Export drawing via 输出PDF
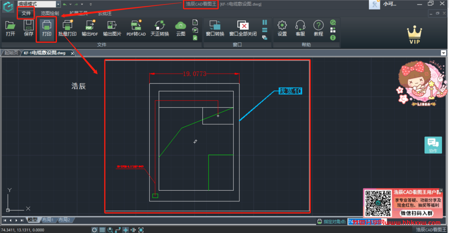Viewport: 449px width, 233px height. pos(90,28)
